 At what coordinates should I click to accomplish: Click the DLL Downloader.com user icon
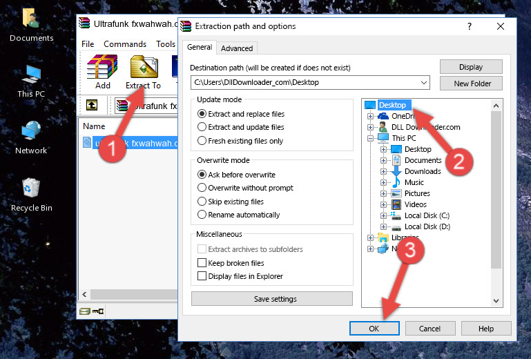383,127
